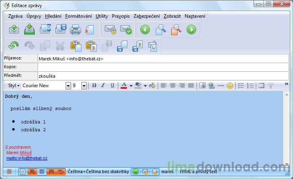The width and height of the screenshot is (293, 179).
Task: Click the blue floppy with blank page icon
Action: click(122, 46)
